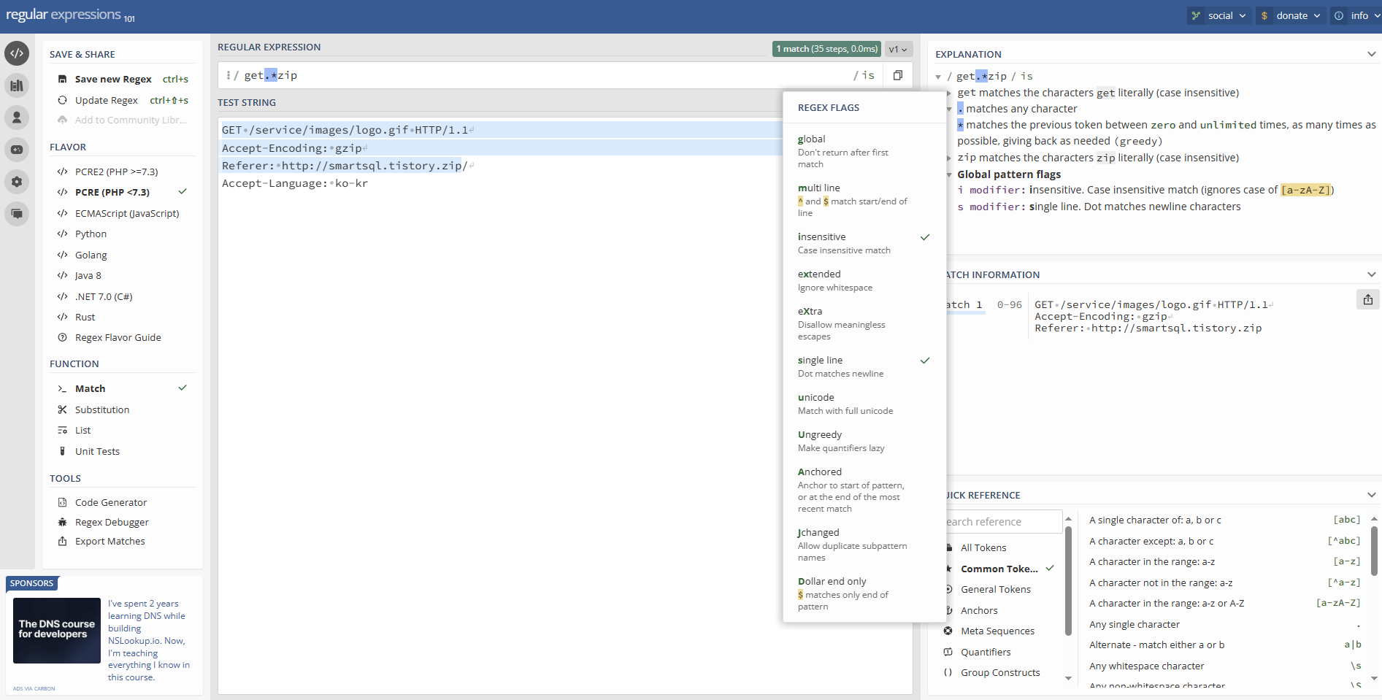Enable the multi line flag
The image size is (1382, 700).
click(864, 200)
